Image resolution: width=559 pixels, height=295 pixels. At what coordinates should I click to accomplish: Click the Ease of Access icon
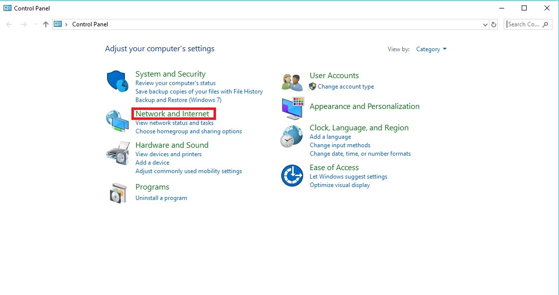click(292, 175)
